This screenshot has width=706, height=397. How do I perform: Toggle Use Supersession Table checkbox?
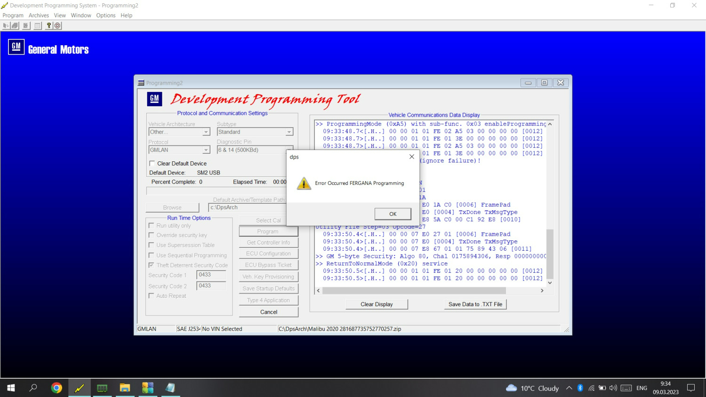pos(152,245)
